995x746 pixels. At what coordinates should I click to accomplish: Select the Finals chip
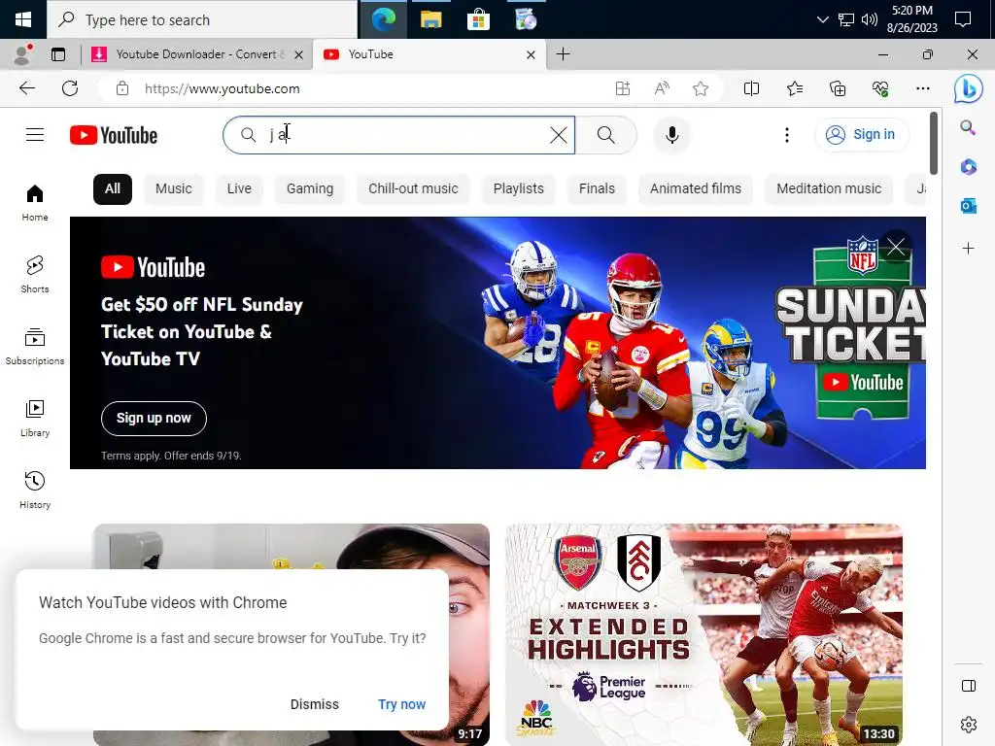coord(597,188)
